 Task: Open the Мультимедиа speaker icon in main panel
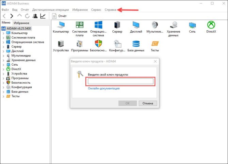(155, 25)
